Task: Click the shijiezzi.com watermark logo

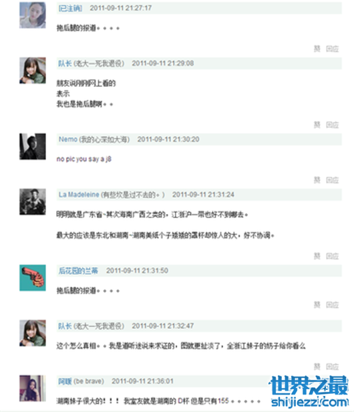Action: point(310,391)
